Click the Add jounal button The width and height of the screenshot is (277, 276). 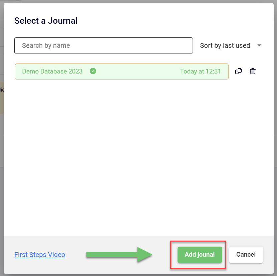(x=199, y=255)
